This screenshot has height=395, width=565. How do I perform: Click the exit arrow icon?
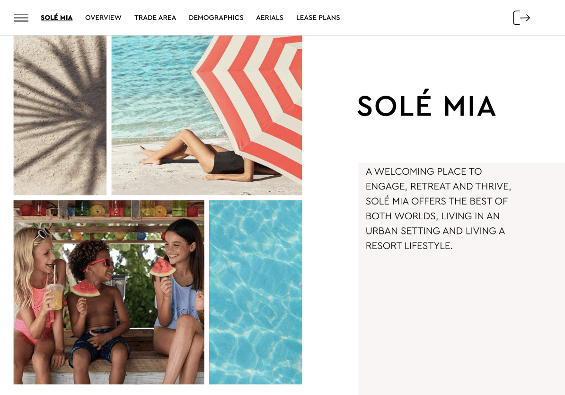(x=521, y=18)
